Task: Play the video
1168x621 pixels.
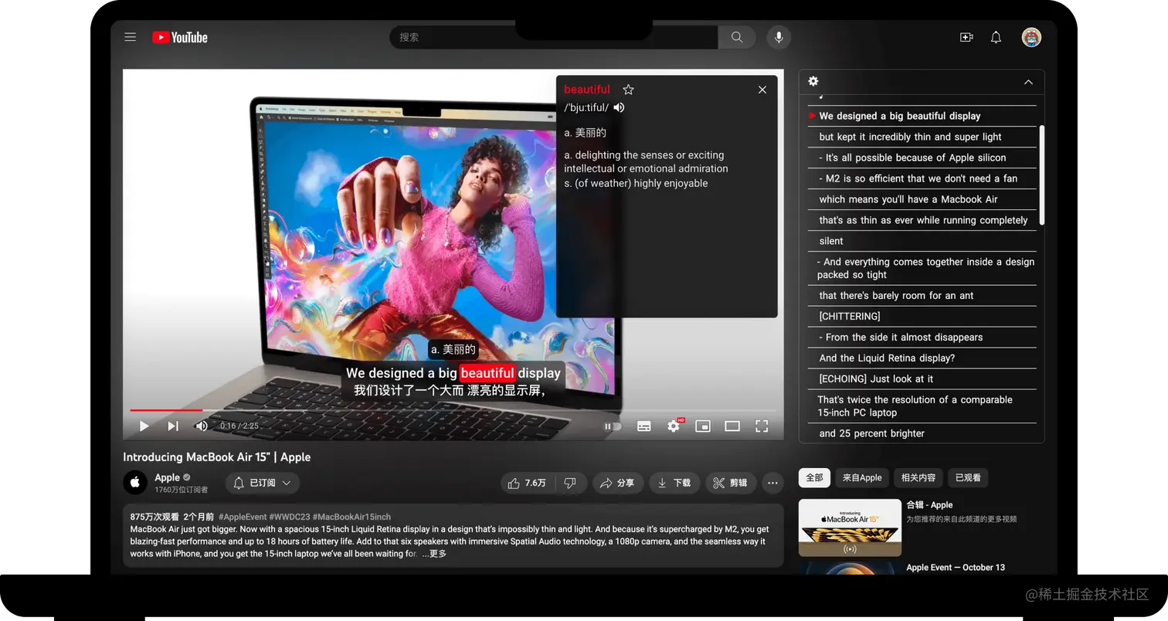Action: click(x=144, y=426)
